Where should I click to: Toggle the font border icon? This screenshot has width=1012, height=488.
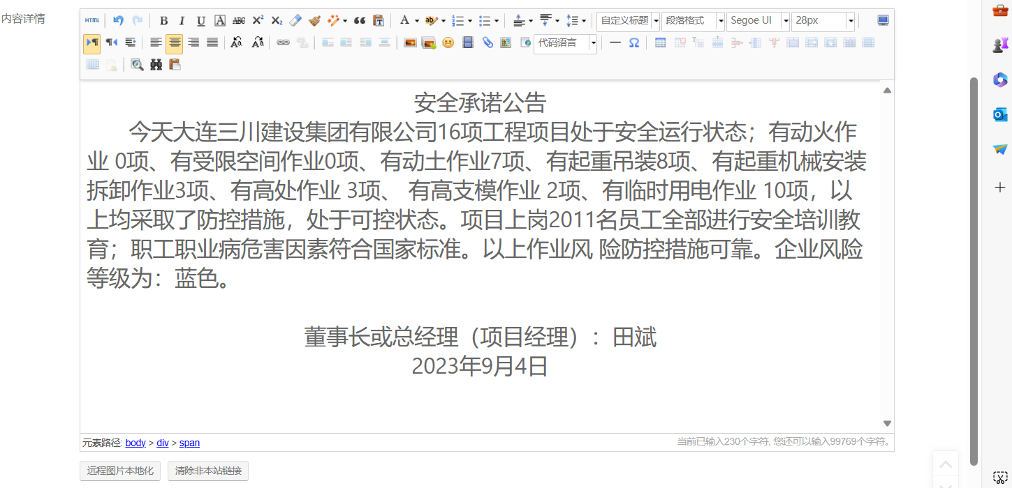click(x=220, y=21)
